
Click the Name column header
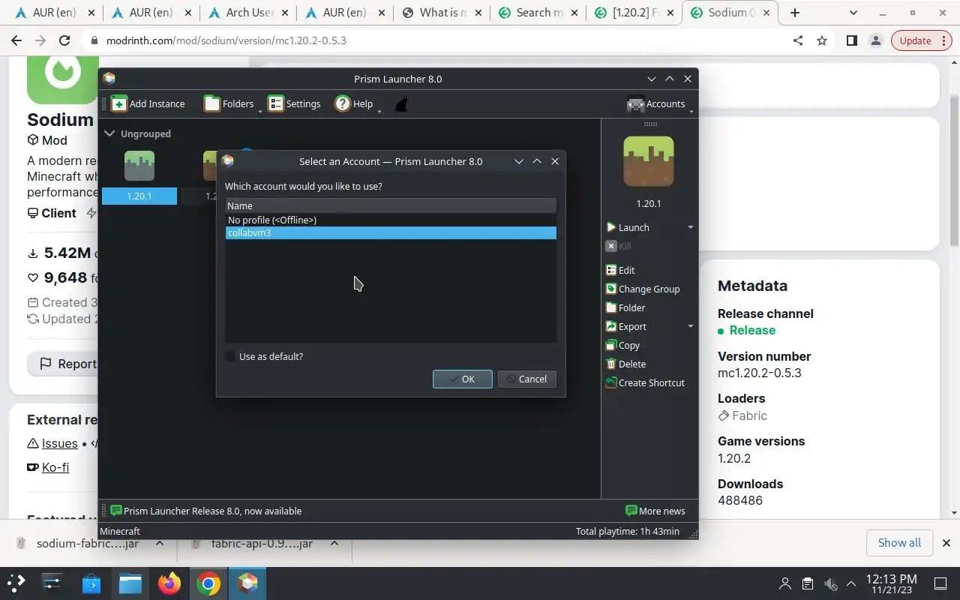[391, 205]
